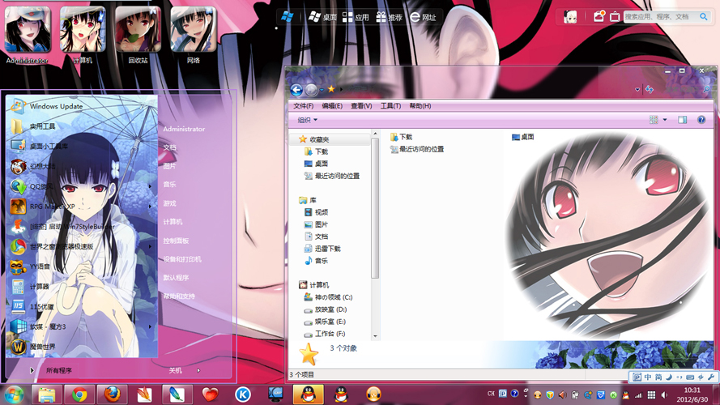Expand 软媒 - 魔方3 submenu arrow
This screenshot has width=720, height=405.
tap(150, 327)
